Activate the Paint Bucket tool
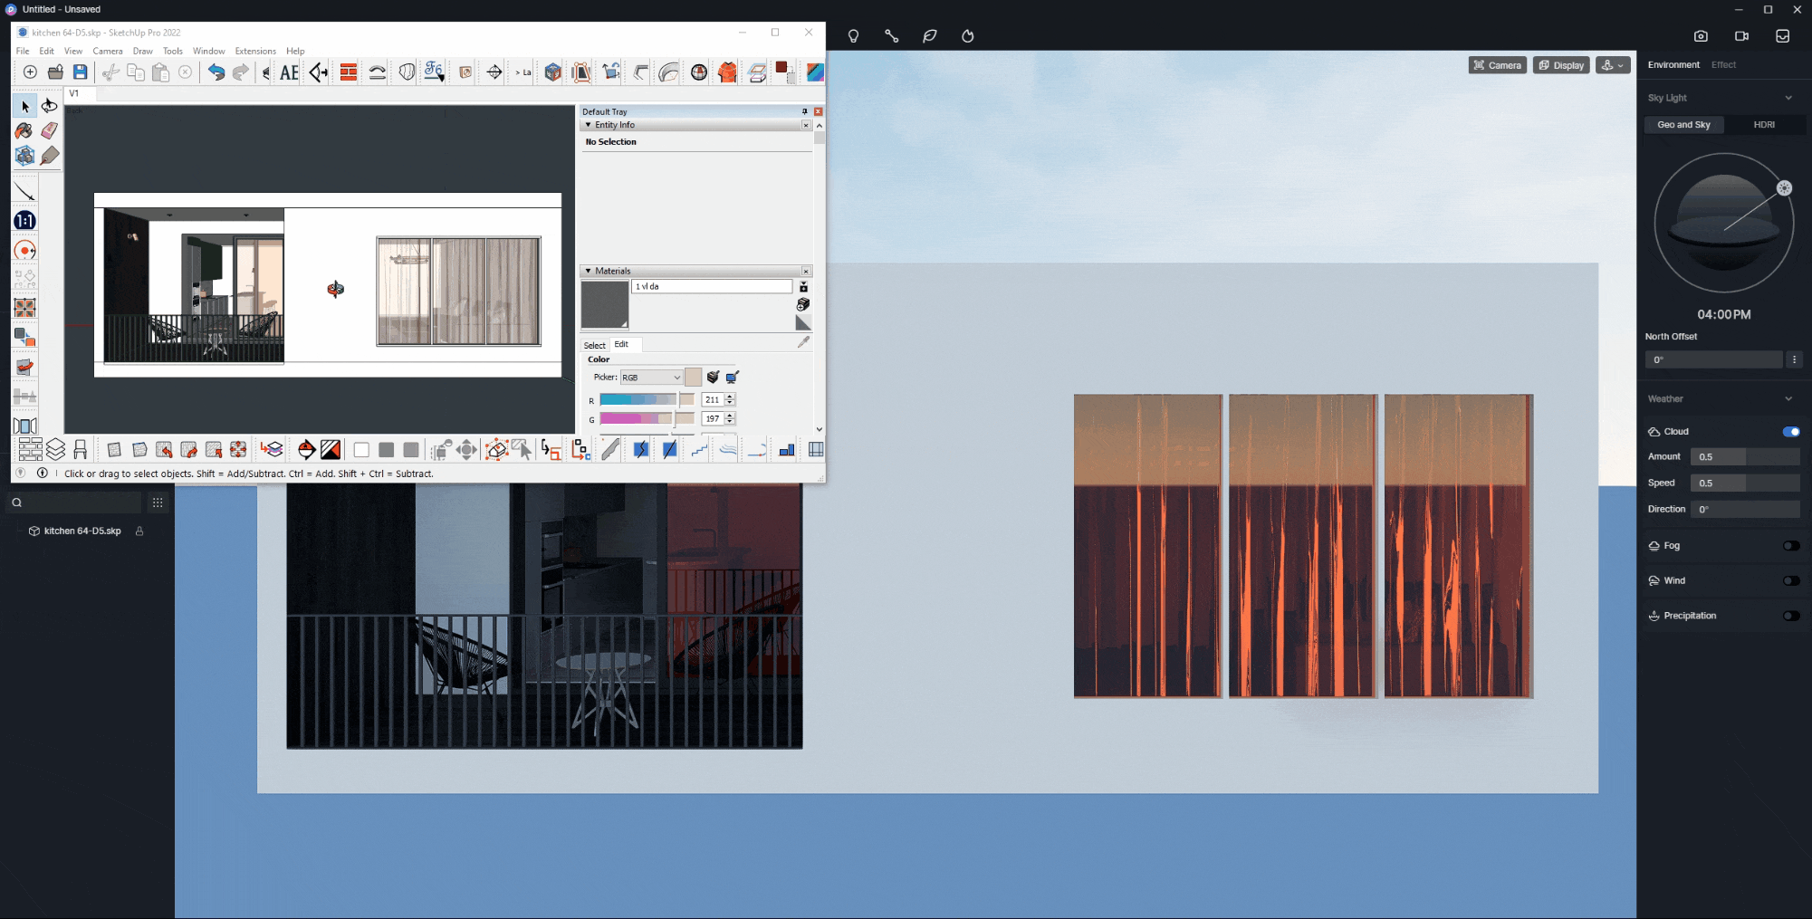Screen dimensions: 1812x919 tap(25, 131)
